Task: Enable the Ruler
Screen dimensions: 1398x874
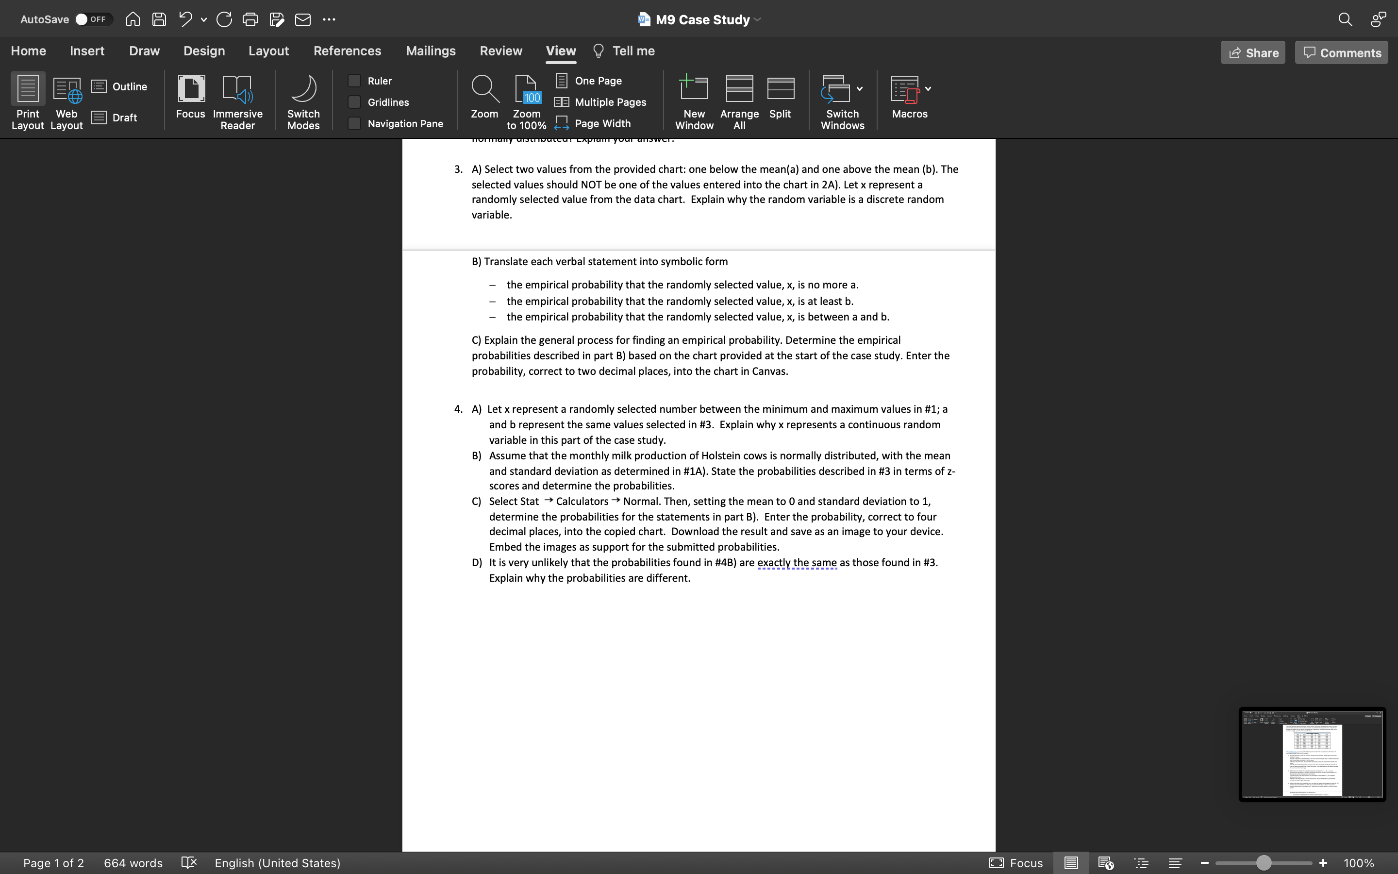Action: pos(355,80)
